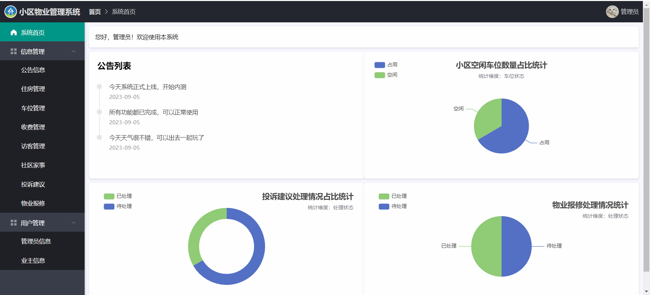Collapse the 信息管理 menu chevron
Image resolution: width=650 pixels, height=295 pixels.
tap(74, 51)
